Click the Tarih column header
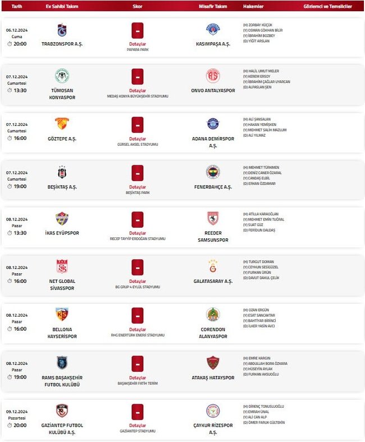The image size is (365, 442). coord(17,6)
